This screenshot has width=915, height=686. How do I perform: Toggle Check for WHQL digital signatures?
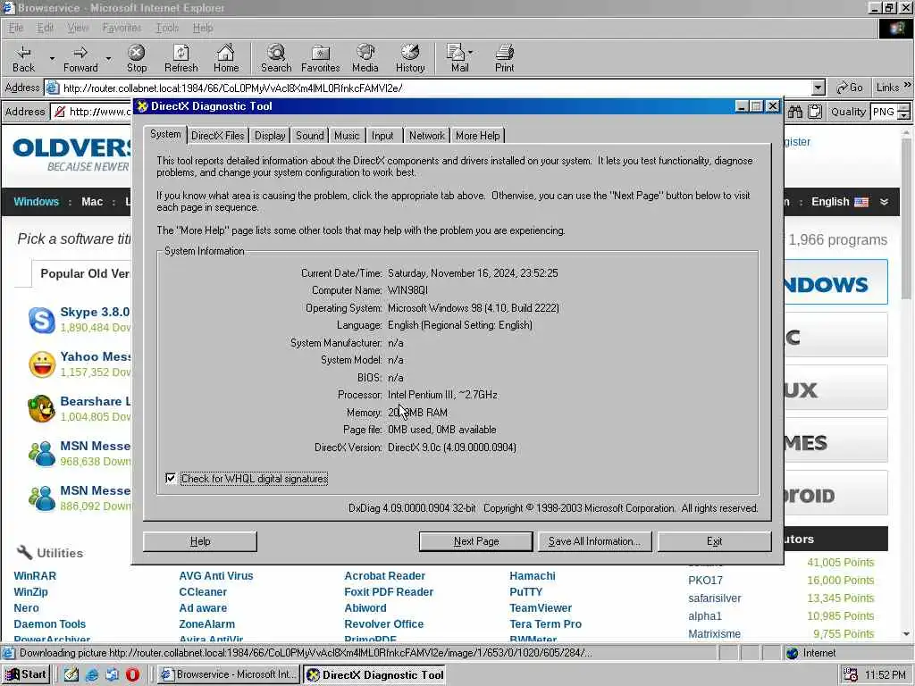[171, 479]
